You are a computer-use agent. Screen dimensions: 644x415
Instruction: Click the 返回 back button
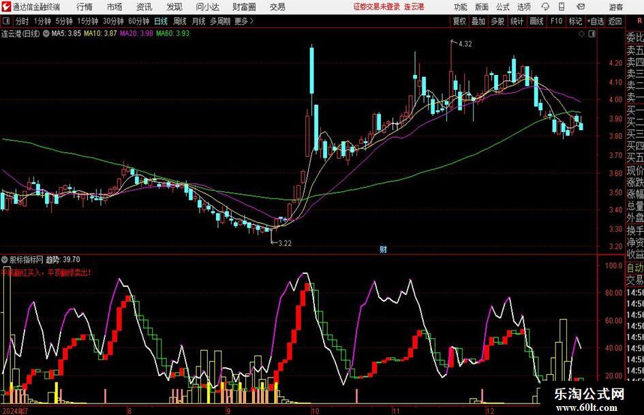[x=615, y=21]
